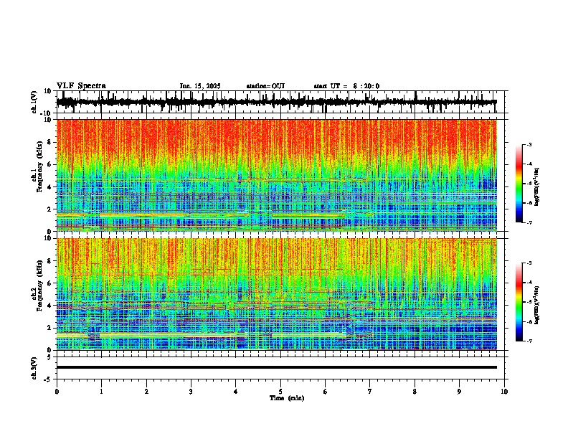Click the time axis tick label "2"
The width and height of the screenshot is (568, 439).
coord(146,392)
